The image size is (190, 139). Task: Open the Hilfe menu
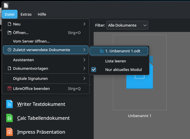coord(42,14)
